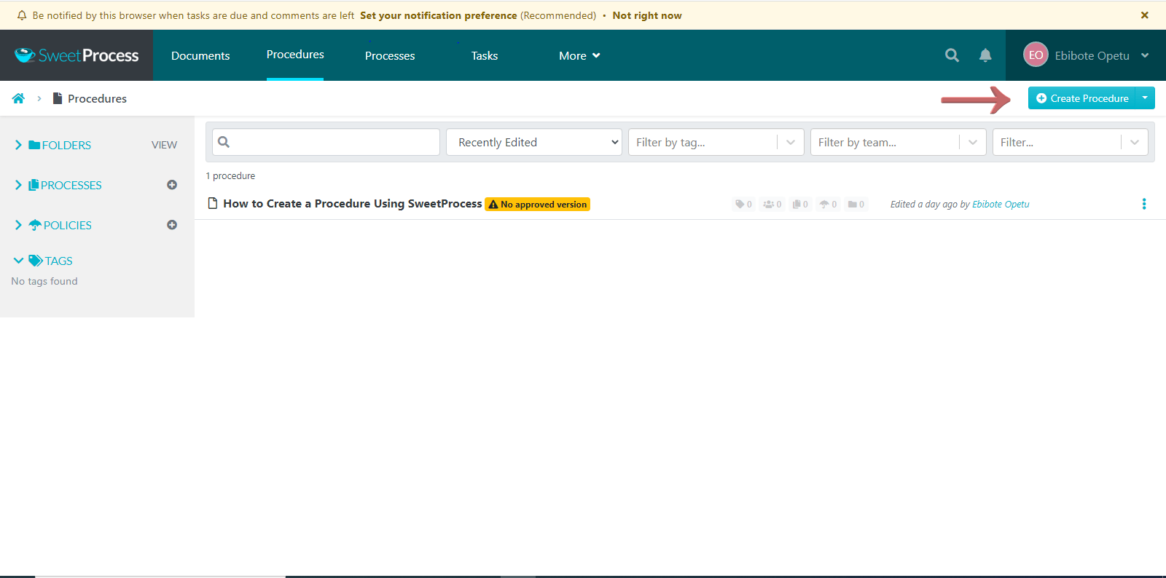The width and height of the screenshot is (1166, 578).
Task: Click the Policies umbrella icon in sidebar
Action: pyautogui.click(x=35, y=225)
